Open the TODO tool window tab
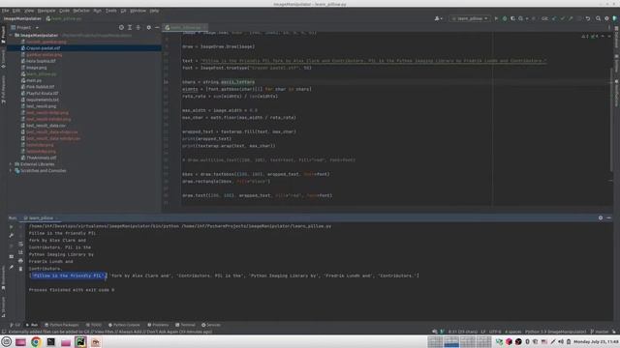 [x=94, y=325]
